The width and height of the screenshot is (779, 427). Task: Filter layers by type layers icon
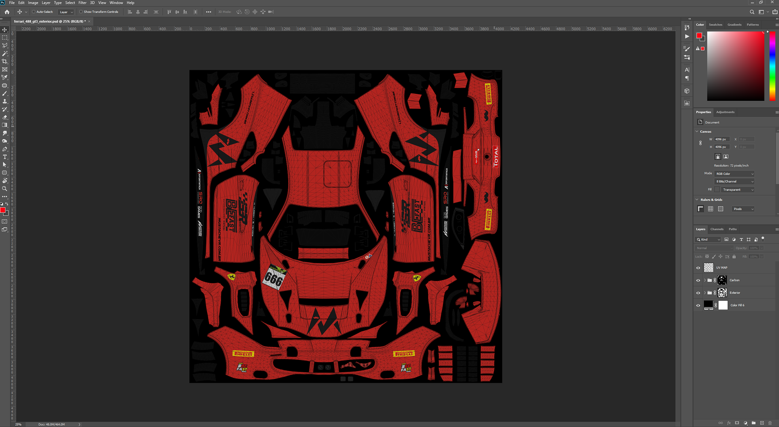click(x=741, y=239)
